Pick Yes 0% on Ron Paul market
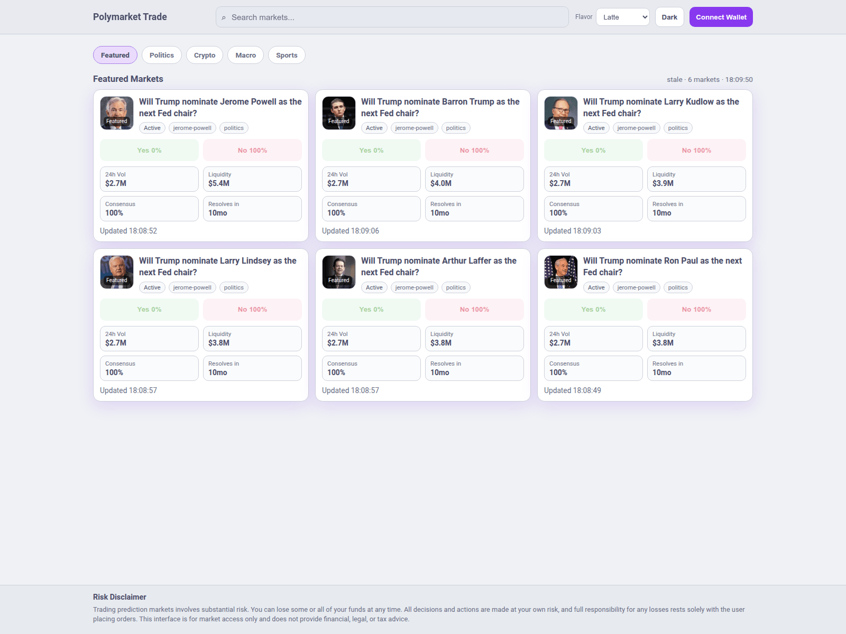Image resolution: width=846 pixels, height=634 pixels. tap(593, 310)
